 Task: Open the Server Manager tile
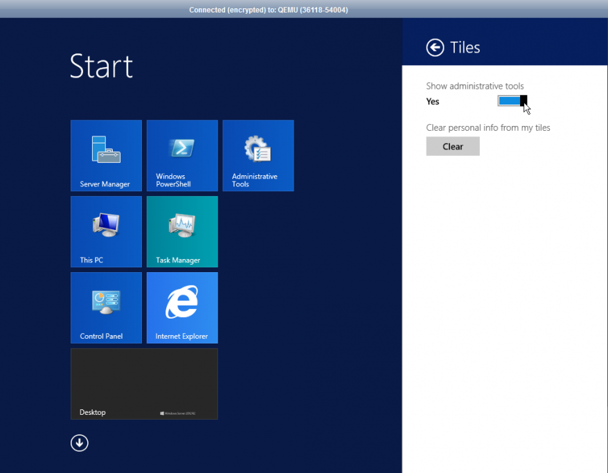click(x=106, y=155)
